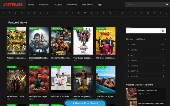Click the star rating 5.2 badge
170x106 pixels.
click(142, 94)
